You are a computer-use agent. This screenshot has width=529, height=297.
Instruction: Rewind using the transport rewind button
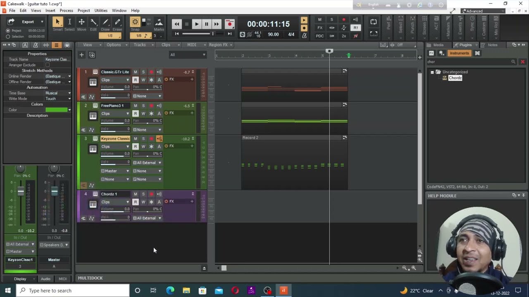pyautogui.click(x=177, y=24)
